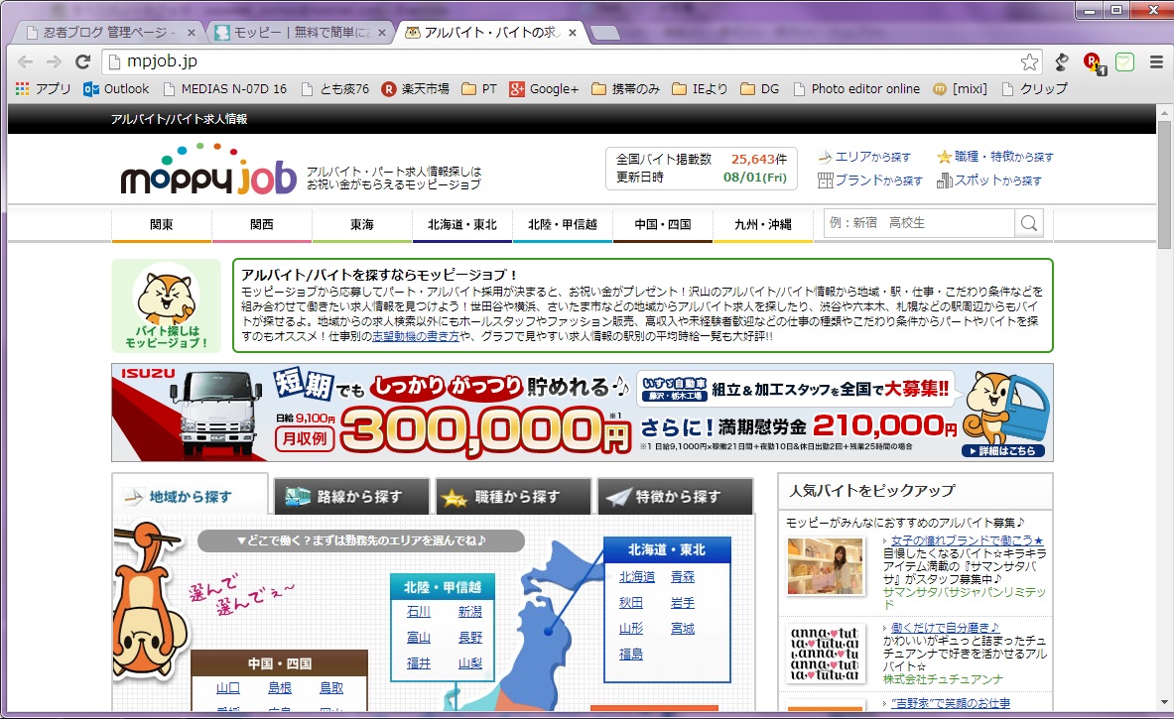This screenshot has height=719, width=1174.
Task: Click the search box 例：新宿 高校生
Action: point(919,223)
